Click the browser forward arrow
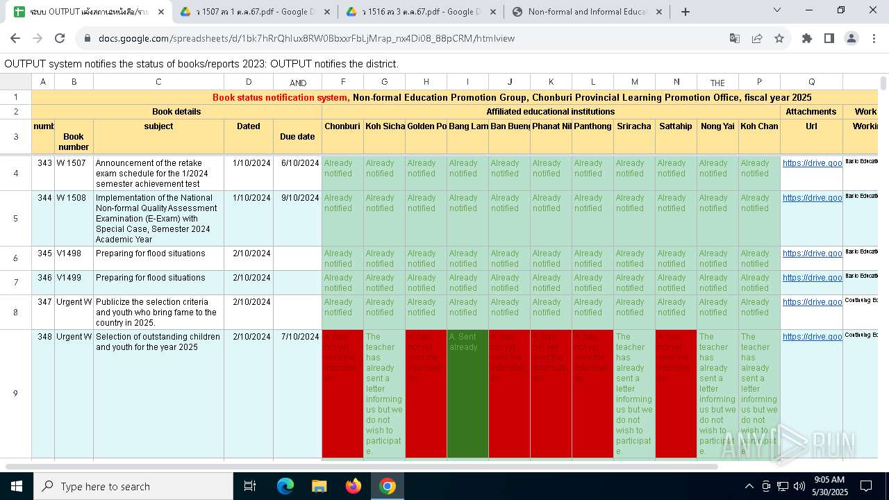This screenshot has height=500, width=889. tap(38, 38)
